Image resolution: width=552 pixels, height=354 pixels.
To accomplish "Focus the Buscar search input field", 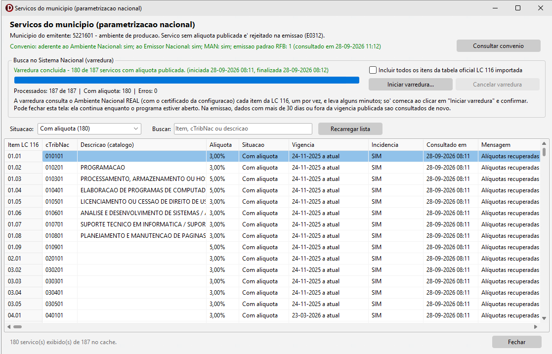I will (243, 129).
